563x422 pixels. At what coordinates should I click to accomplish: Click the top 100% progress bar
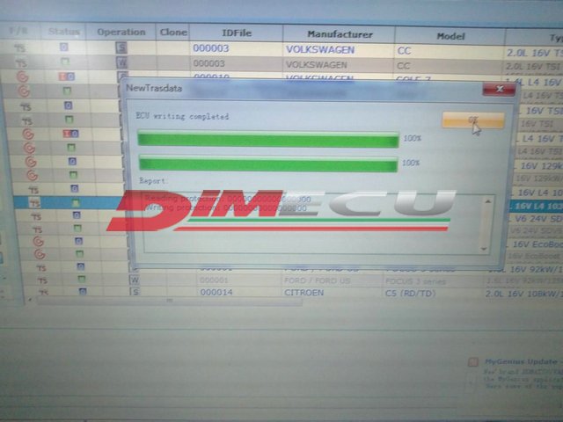tap(267, 139)
